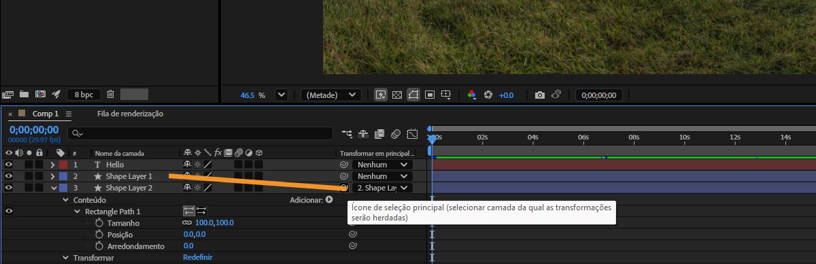Click time ruler at 04s mark
Image resolution: width=816 pixels, height=264 pixels.
(533, 137)
